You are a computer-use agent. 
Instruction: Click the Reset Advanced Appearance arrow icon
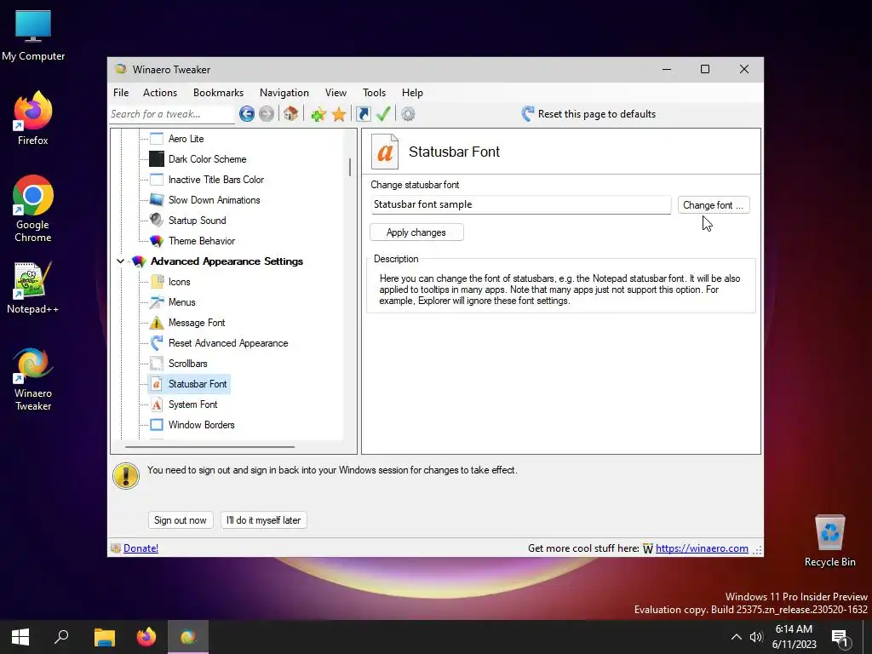[157, 343]
